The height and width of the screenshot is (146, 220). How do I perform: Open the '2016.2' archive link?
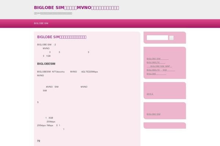(x=150, y=94)
